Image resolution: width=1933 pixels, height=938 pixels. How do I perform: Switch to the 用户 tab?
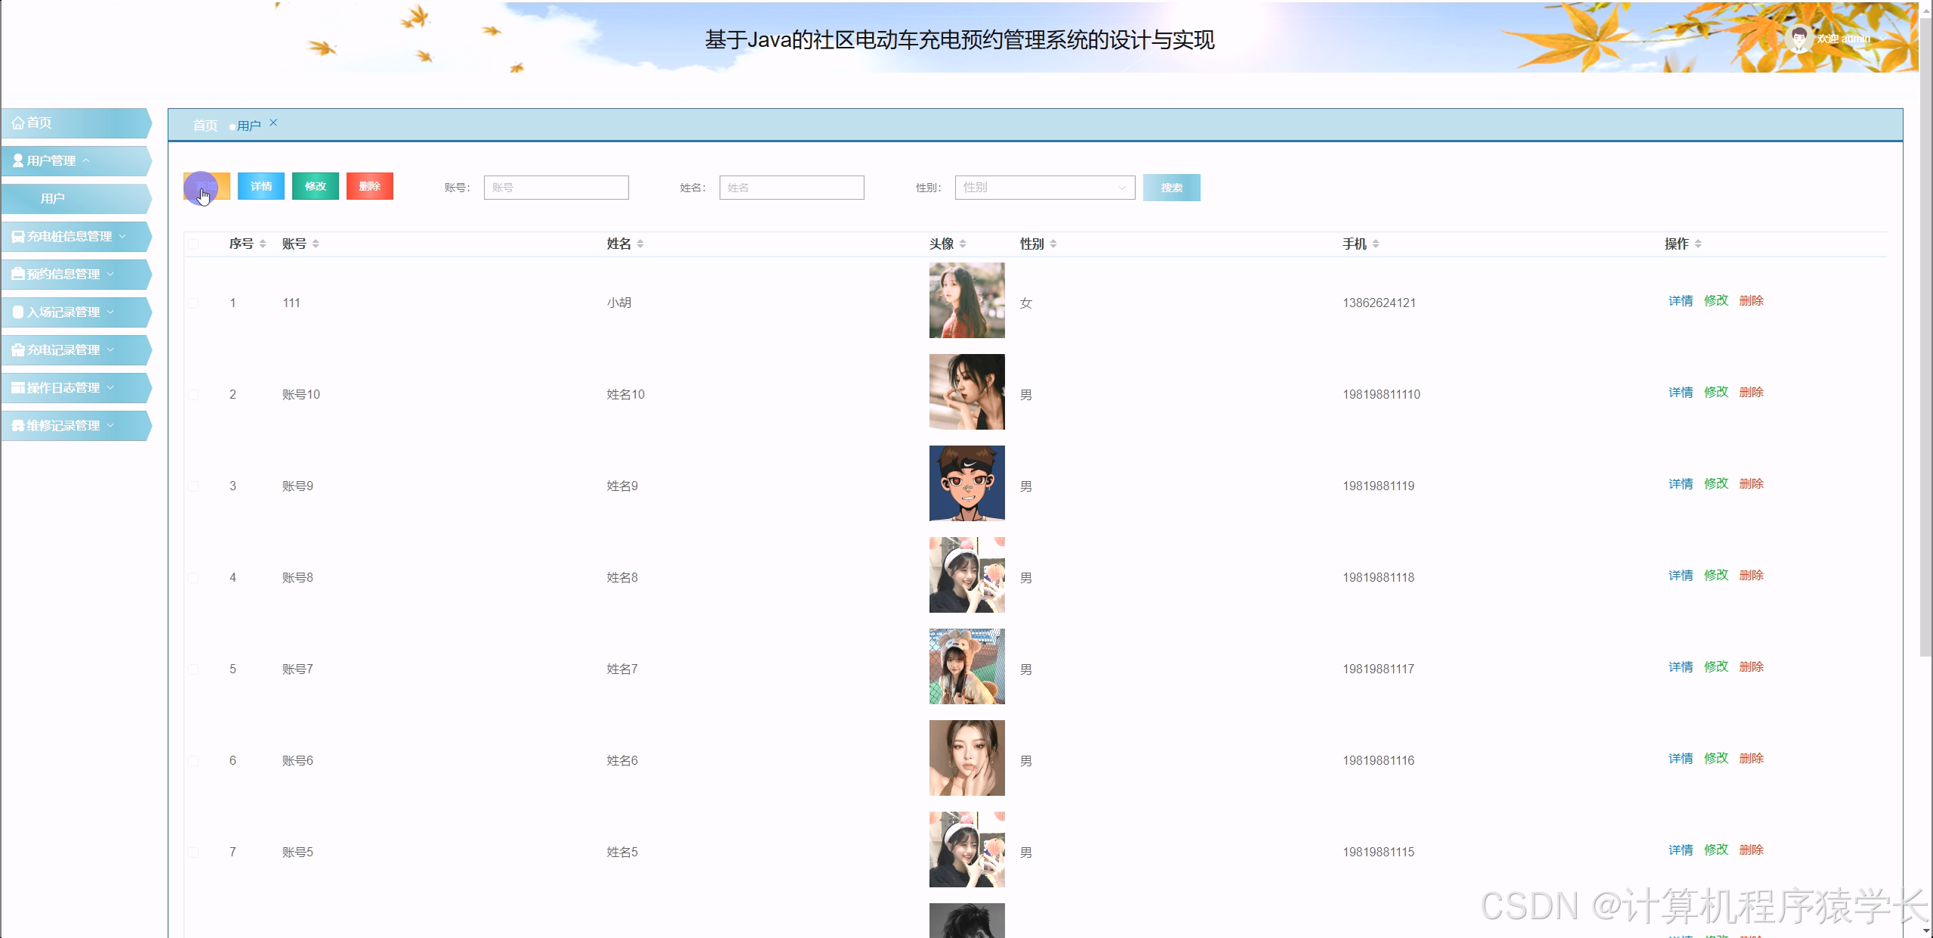[250, 124]
